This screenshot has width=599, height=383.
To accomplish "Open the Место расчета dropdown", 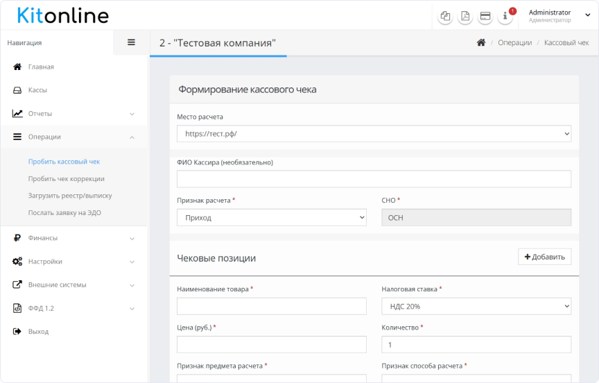I will 374,133.
